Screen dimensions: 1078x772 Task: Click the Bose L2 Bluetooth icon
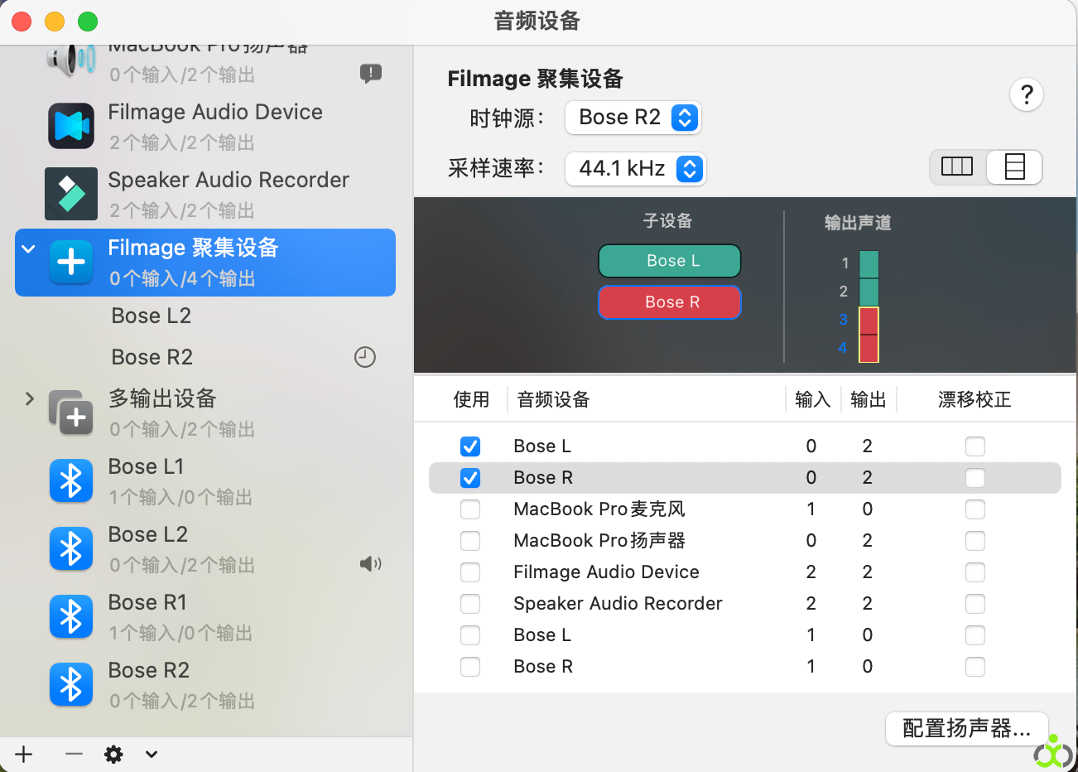coord(71,549)
